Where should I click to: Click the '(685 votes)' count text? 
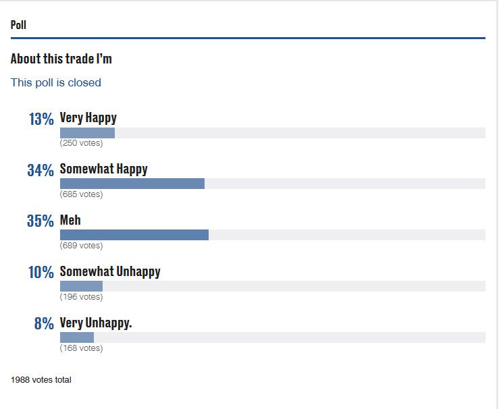pos(81,194)
